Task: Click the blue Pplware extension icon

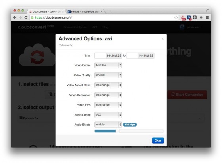Action: (189, 18)
